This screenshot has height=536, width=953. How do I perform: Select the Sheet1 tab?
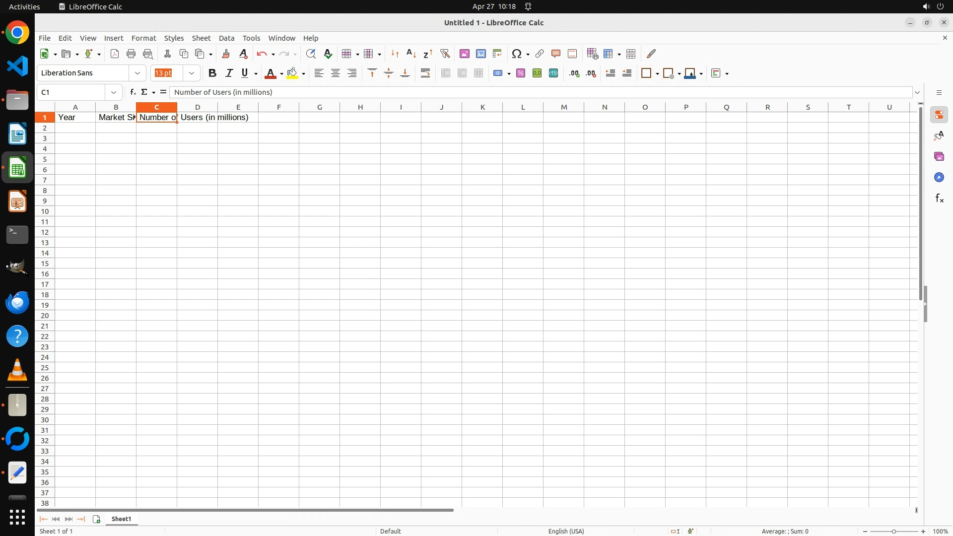[121, 519]
